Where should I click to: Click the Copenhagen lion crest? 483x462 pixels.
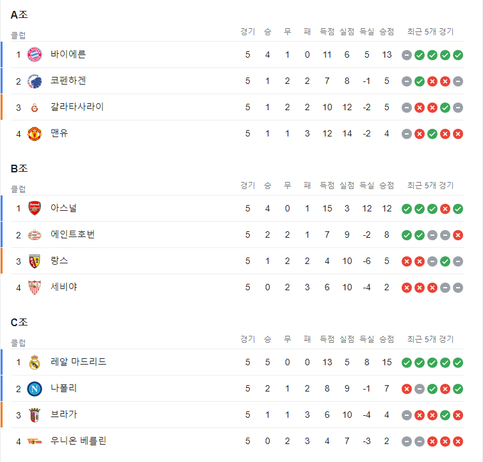35,81
